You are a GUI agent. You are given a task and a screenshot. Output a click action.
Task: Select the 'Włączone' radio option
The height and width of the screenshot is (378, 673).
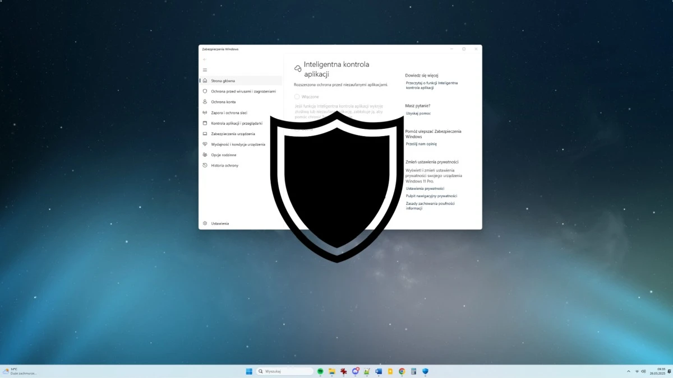[297, 96]
